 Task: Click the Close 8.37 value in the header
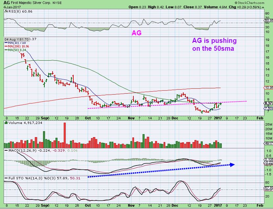[193, 7]
